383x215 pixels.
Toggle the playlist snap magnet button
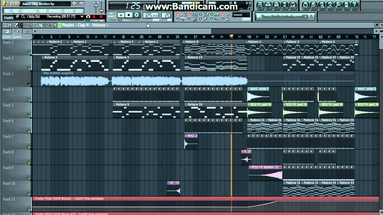[x=10, y=25]
